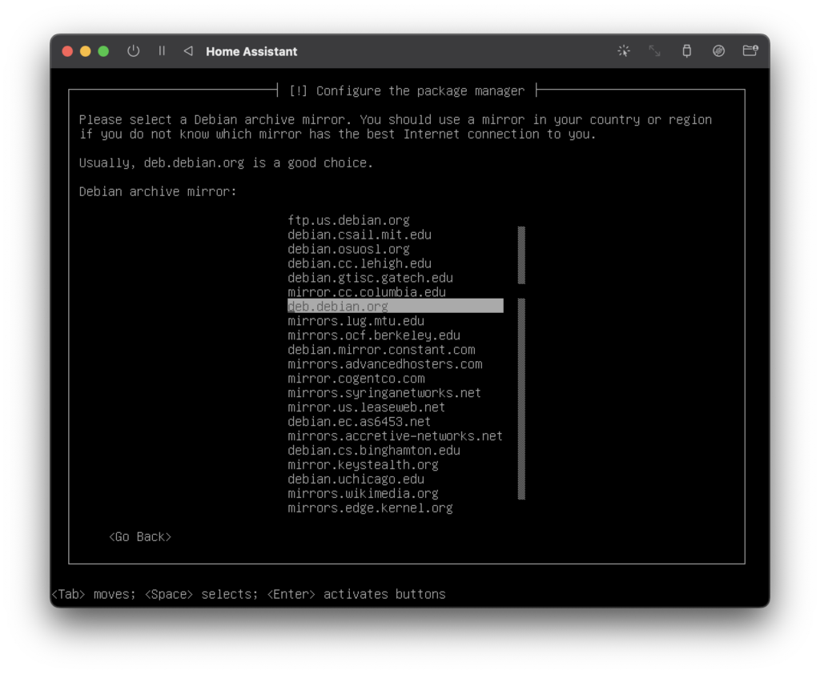The width and height of the screenshot is (820, 674).
Task: Click the mirror list scrollbar upper section
Action: (x=521, y=255)
